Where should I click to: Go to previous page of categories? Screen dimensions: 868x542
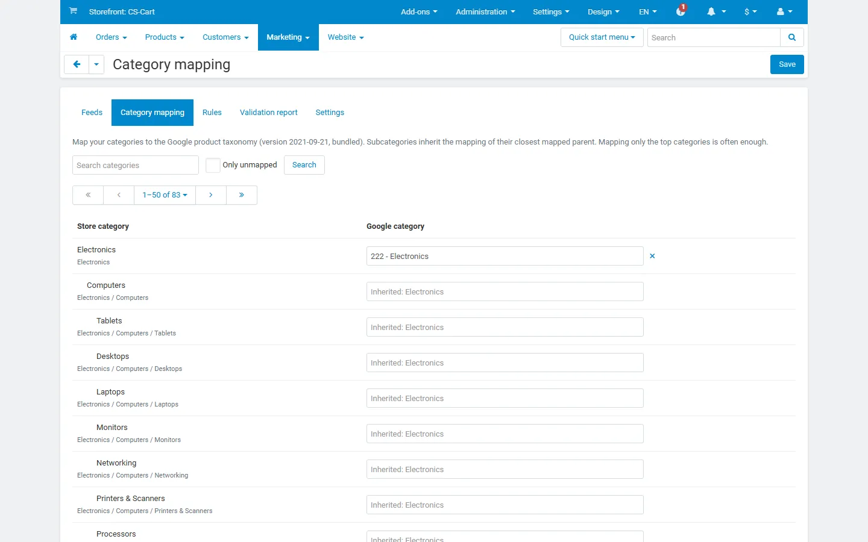(119, 195)
